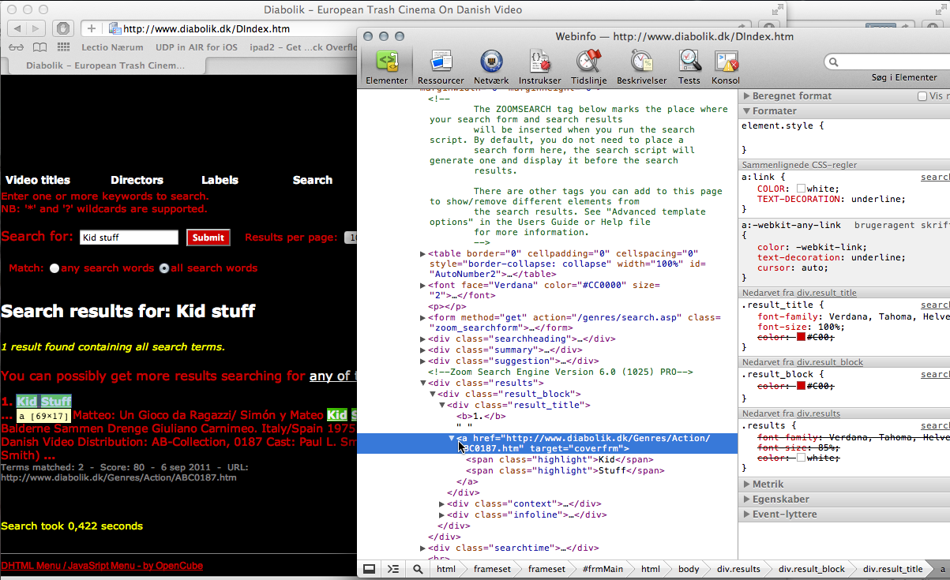
Task: Expand the div class searchheading node
Action: pyautogui.click(x=422, y=339)
